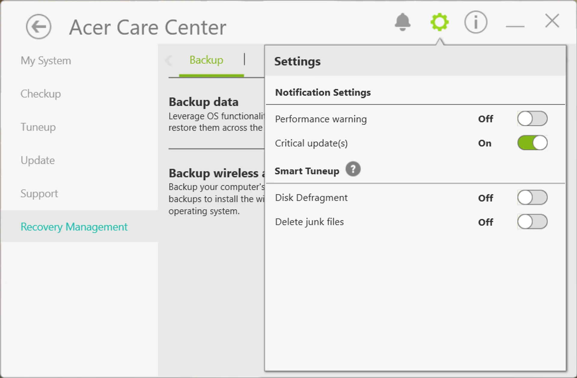Viewport: 577px width, 378px height.
Task: Click the Backup data heading
Action: [203, 102]
